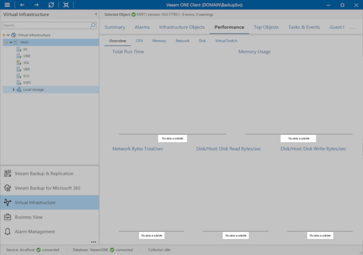Click the search magnifier icon
Screen dimensions: 363x255
click(93, 25)
